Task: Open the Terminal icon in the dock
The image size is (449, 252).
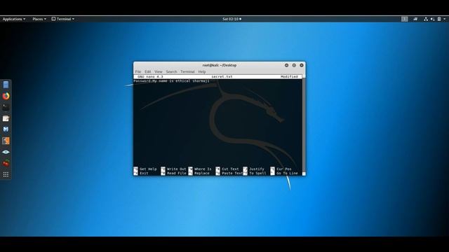Action: 6,107
